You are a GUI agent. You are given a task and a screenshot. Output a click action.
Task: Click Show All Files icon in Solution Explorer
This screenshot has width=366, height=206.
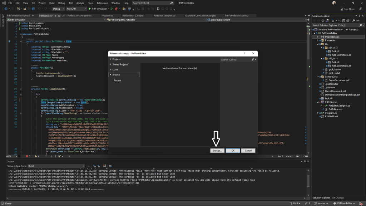click(x=348, y=20)
